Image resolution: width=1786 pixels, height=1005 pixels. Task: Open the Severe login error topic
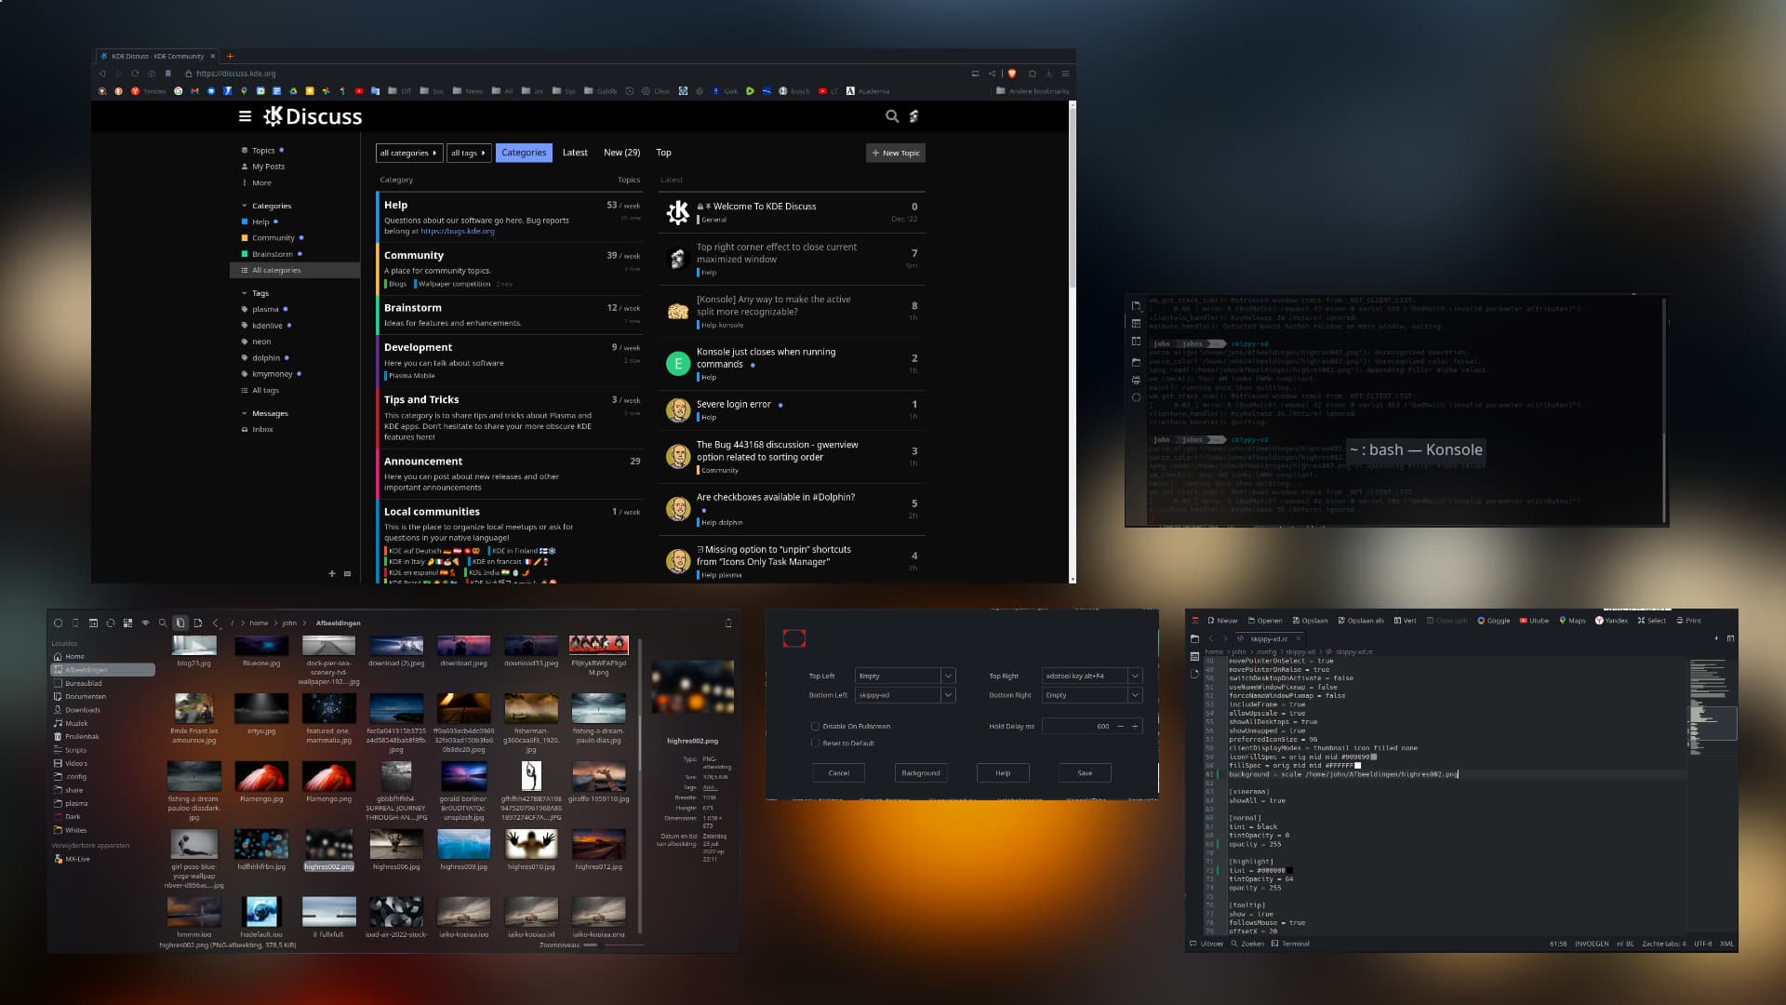pyautogui.click(x=734, y=405)
